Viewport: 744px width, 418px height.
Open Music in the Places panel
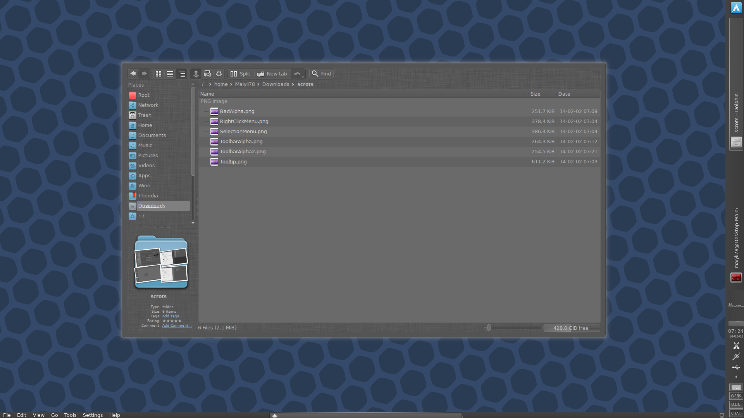coord(159,145)
